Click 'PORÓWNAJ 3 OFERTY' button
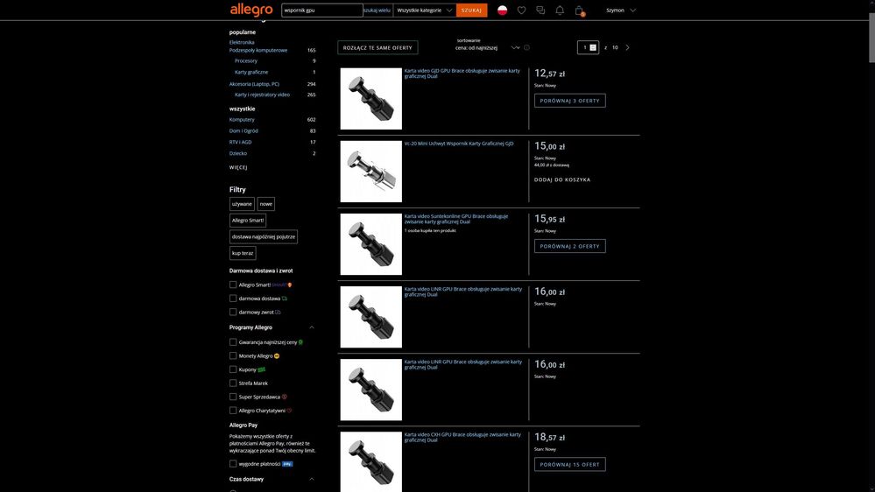This screenshot has height=492, width=875. (569, 101)
